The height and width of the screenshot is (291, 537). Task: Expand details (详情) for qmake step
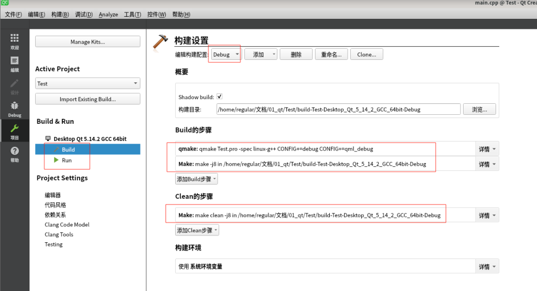pos(487,149)
